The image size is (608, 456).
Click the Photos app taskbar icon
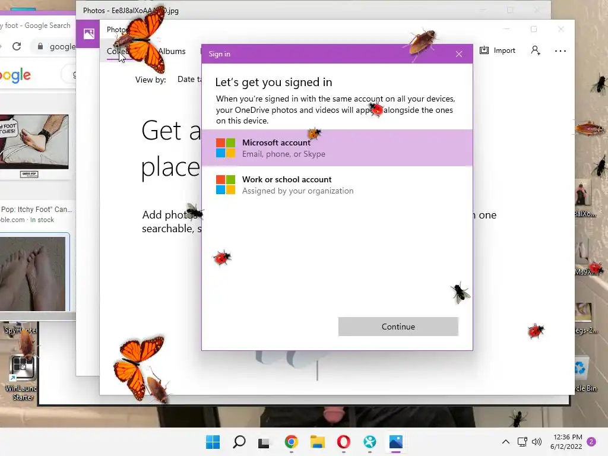point(396,442)
